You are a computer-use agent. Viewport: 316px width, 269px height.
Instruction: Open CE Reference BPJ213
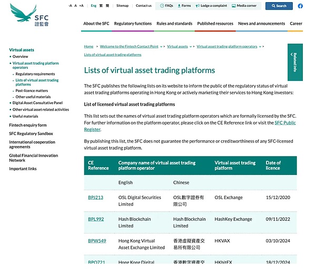click(x=95, y=198)
